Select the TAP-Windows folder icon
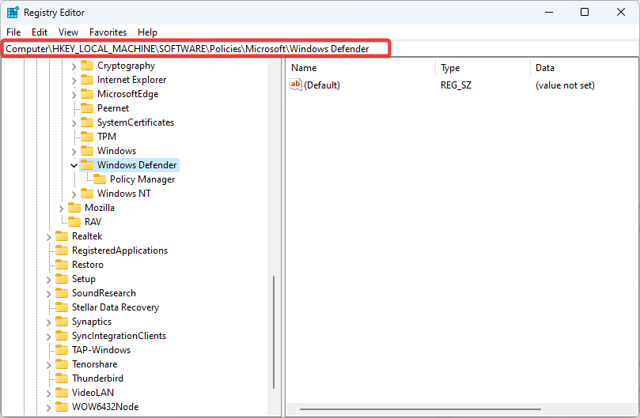This screenshot has width=640, height=418. coord(62,349)
